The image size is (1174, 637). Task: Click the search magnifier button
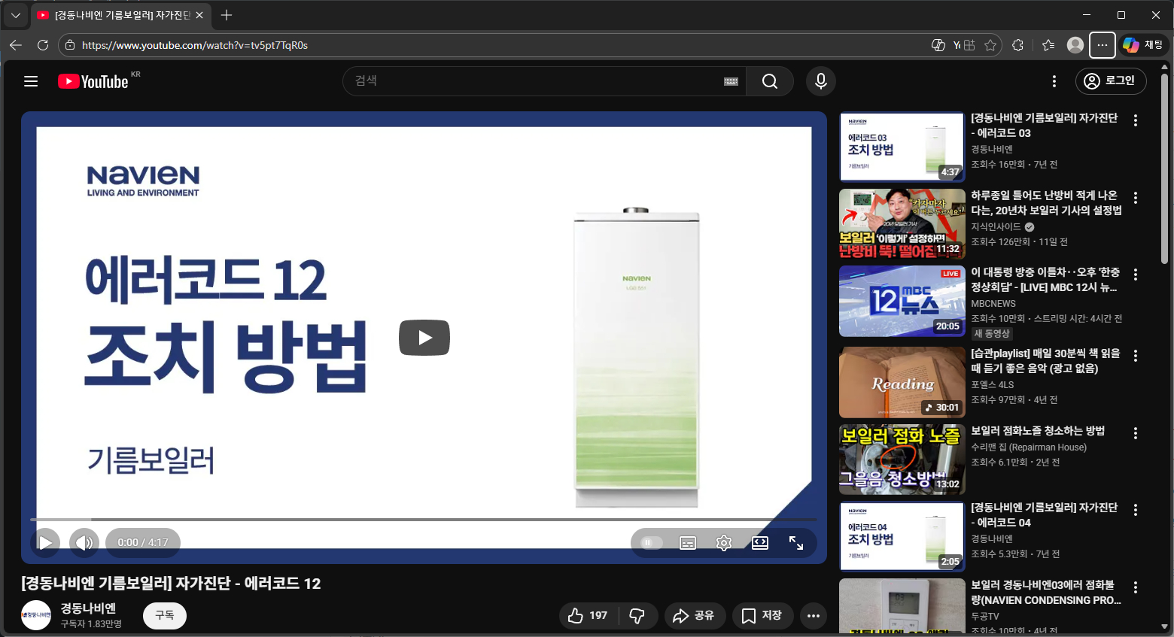pyautogui.click(x=769, y=81)
